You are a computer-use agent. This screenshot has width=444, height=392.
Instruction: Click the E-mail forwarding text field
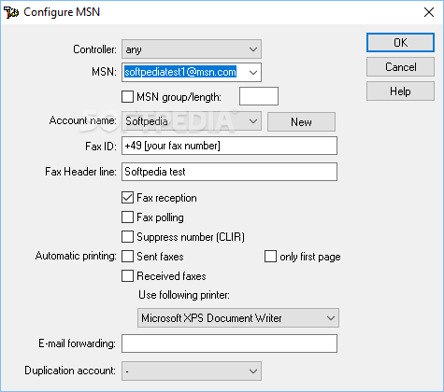[x=229, y=343]
